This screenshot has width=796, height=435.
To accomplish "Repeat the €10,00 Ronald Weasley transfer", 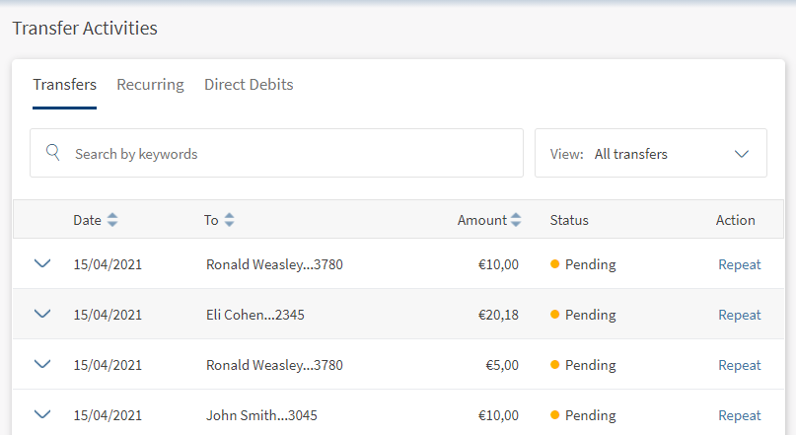I will 739,264.
